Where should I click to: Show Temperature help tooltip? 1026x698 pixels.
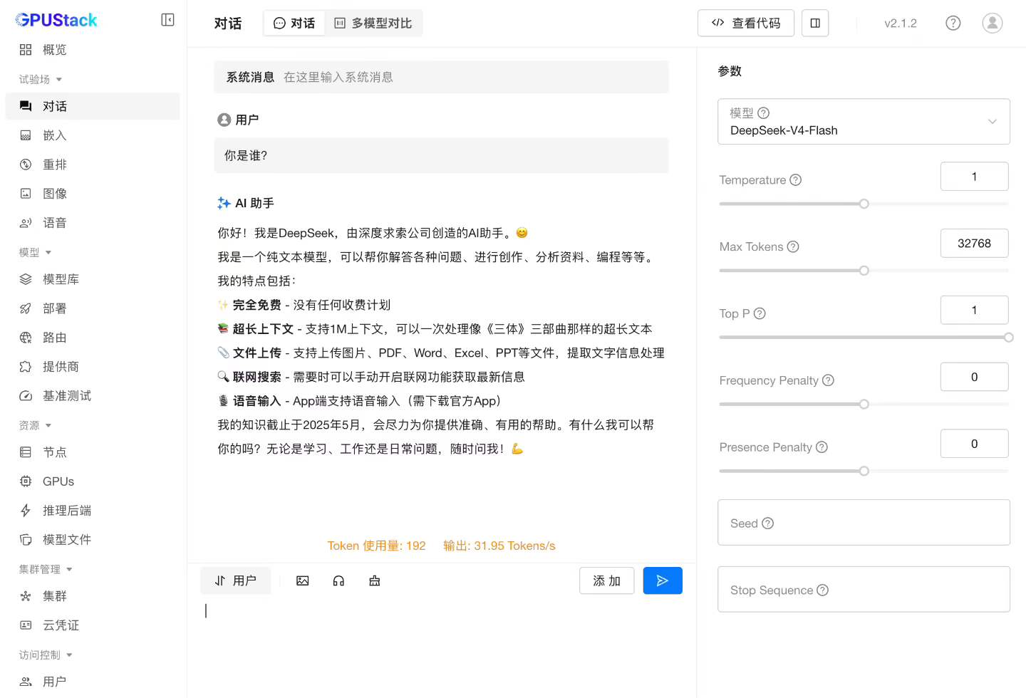click(x=796, y=179)
